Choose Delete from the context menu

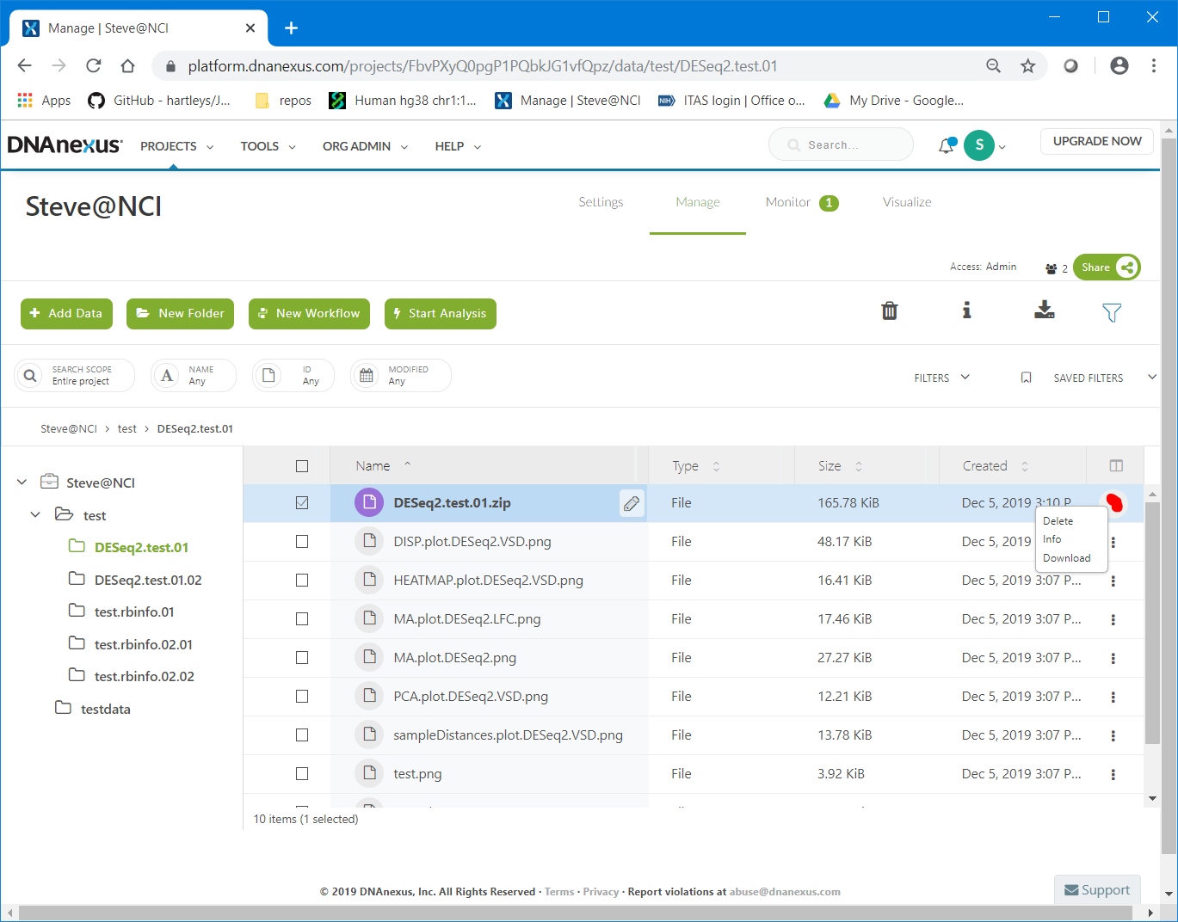(1058, 521)
